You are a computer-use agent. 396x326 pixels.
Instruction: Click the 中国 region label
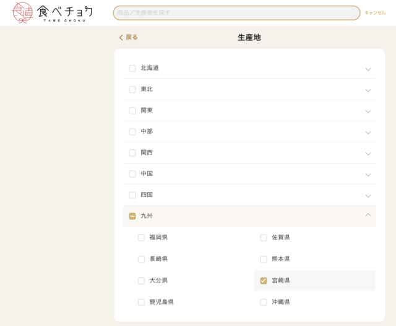[x=147, y=174]
